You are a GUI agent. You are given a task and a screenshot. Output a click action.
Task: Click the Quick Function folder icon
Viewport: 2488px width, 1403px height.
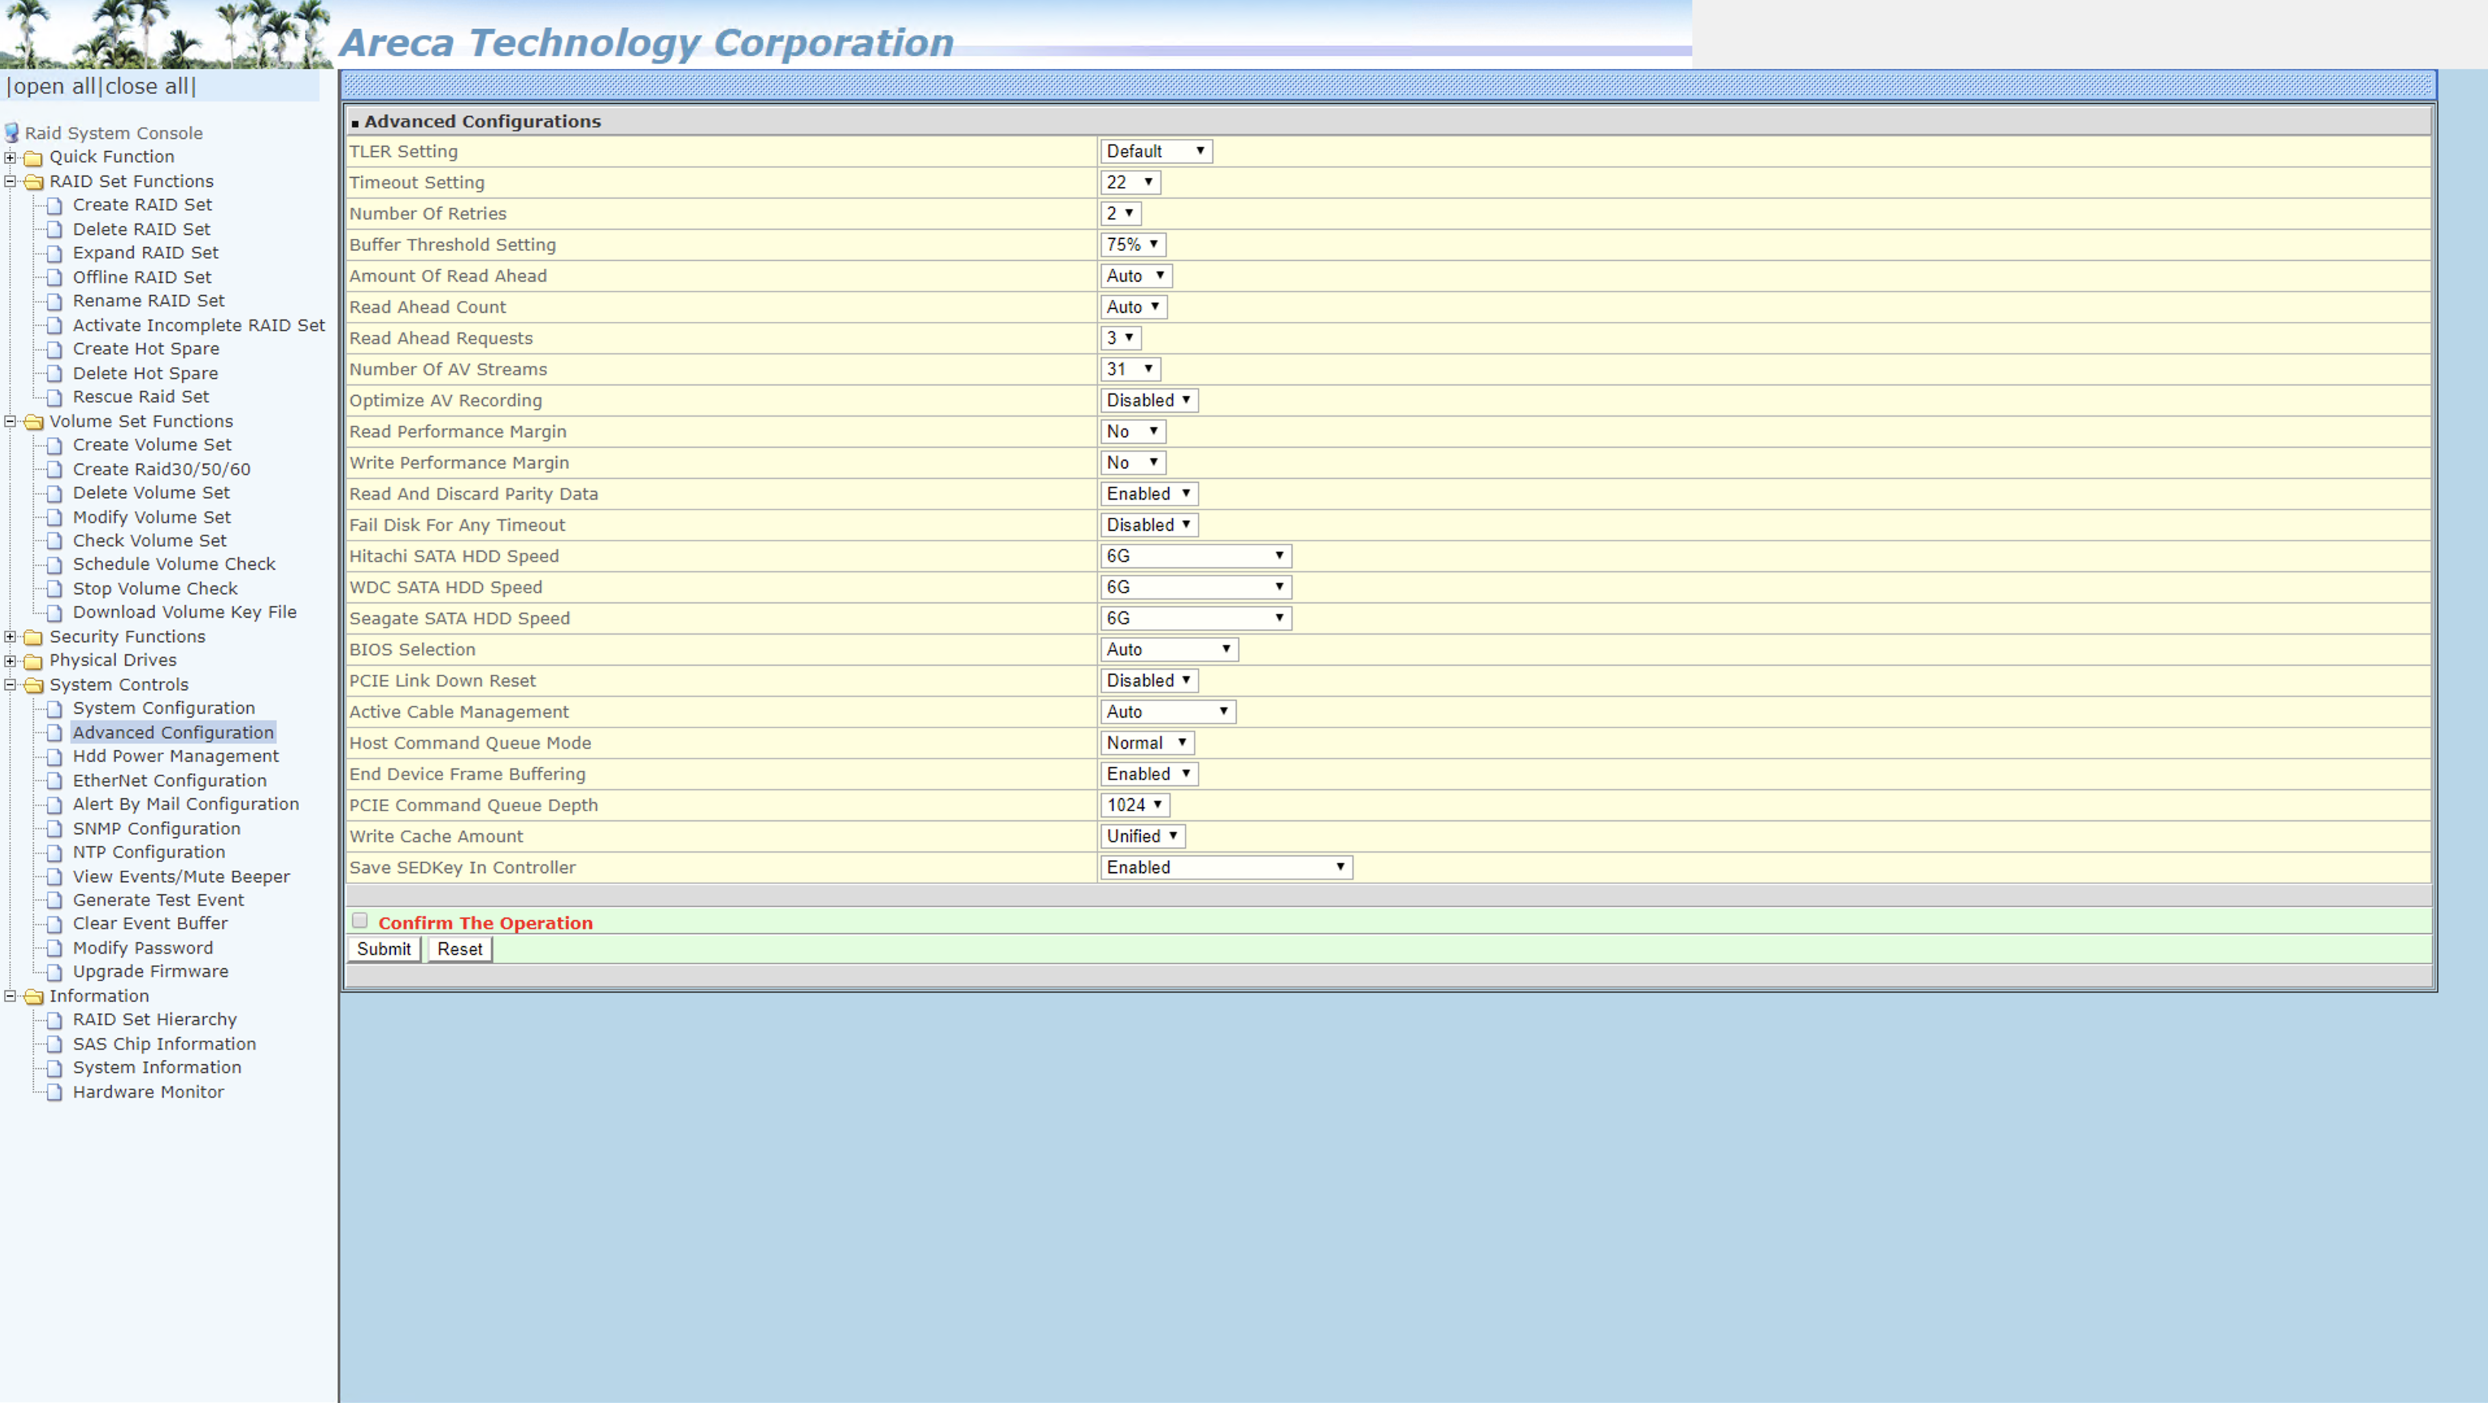click(33, 158)
